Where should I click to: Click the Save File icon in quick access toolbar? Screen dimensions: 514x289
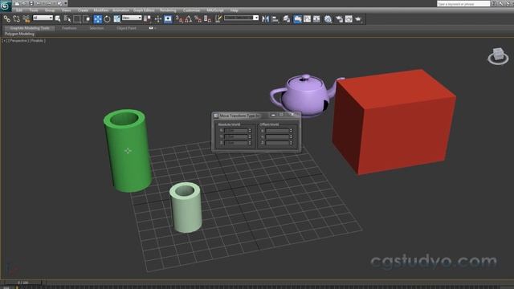click(x=31, y=3)
